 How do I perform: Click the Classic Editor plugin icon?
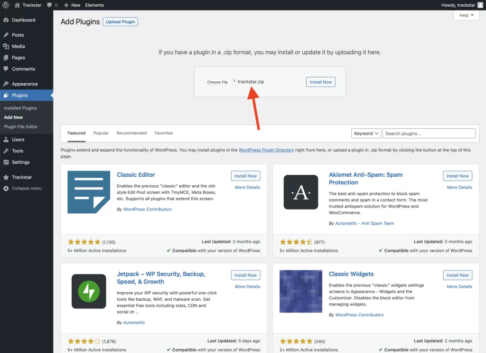pyautogui.click(x=89, y=192)
